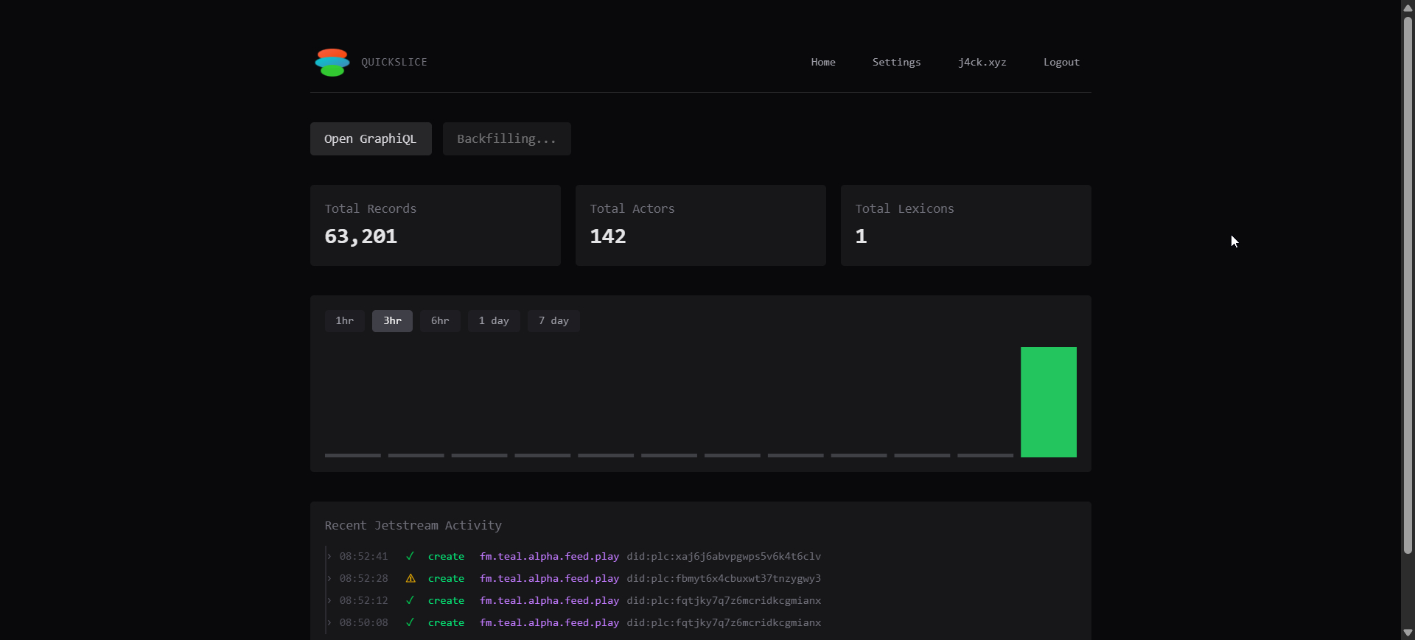The width and height of the screenshot is (1415, 640).
Task: Click the green activity bar in chart
Action: coord(1048,402)
